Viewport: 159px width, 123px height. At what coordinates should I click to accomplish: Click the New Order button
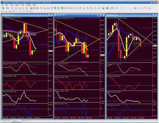click(x=35, y=8)
